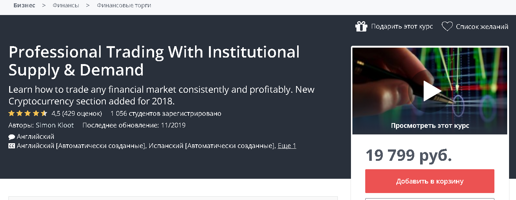Viewport: 516px width, 200px height.
Task: Click the speech bubble language icon
Action: 12,137
